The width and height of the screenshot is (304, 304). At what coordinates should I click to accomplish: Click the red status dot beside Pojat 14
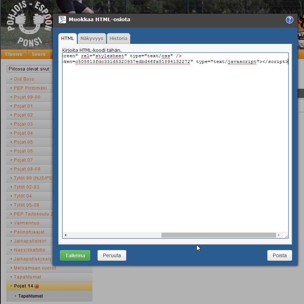tap(37, 286)
